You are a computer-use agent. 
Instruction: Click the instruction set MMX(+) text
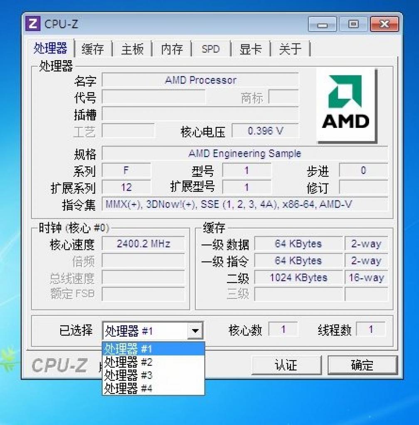(x=245, y=204)
